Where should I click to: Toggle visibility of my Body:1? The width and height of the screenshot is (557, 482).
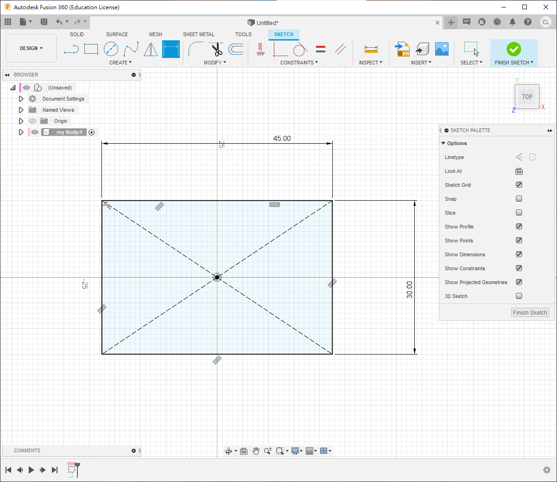click(x=35, y=132)
